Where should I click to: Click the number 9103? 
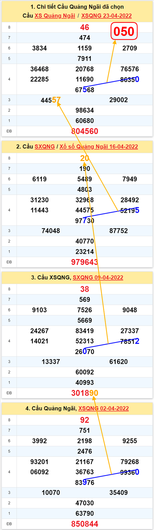point(39,310)
